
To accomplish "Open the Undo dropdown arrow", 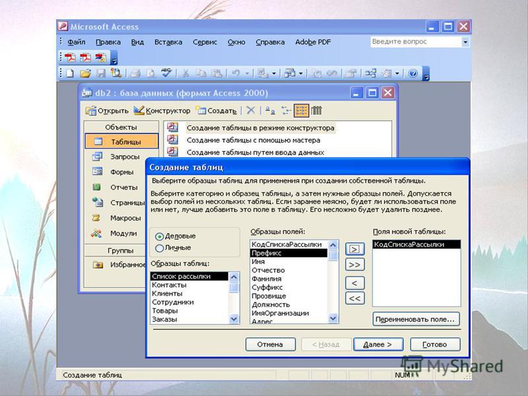I will [247, 73].
